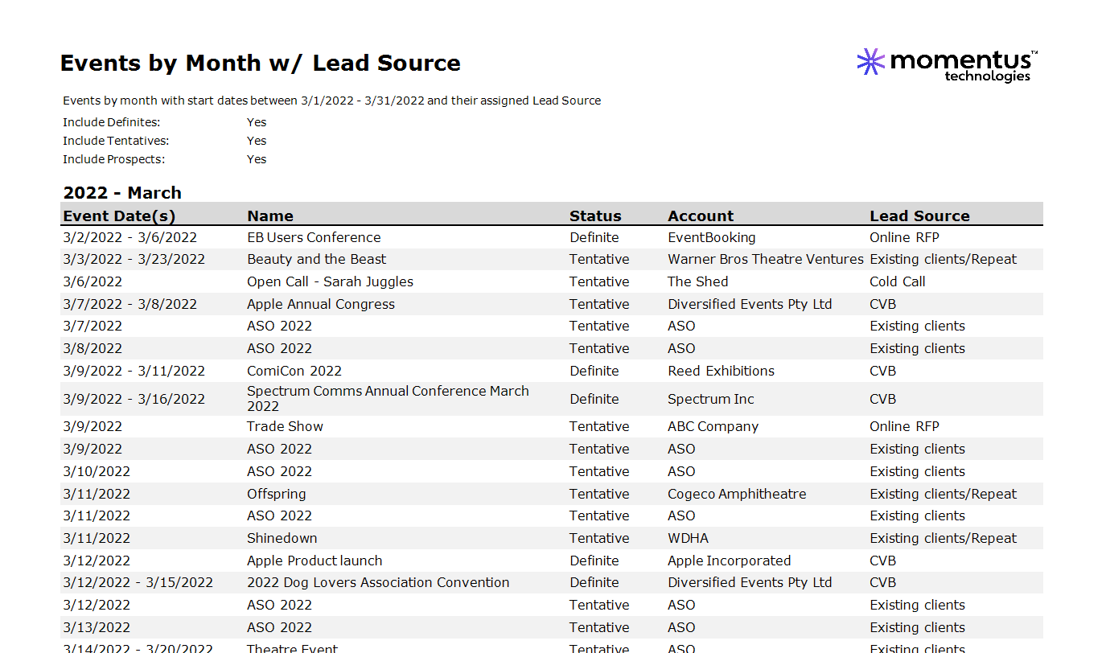Click the 'Lead Source' column header
The height and width of the screenshot is (653, 1102).
[919, 216]
